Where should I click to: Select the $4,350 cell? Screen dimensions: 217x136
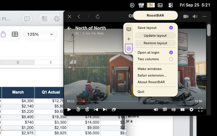point(18,101)
